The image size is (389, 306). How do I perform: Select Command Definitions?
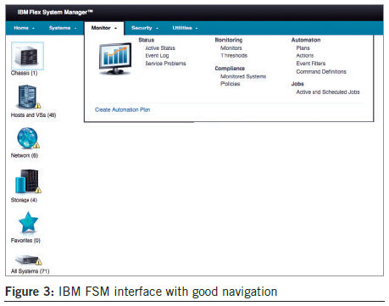point(321,71)
